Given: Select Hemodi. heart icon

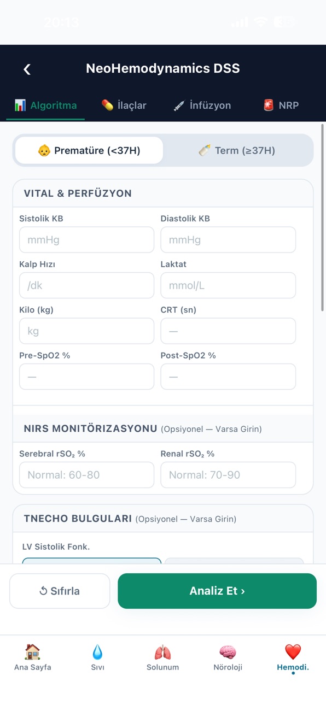Looking at the screenshot, I should 293,651.
